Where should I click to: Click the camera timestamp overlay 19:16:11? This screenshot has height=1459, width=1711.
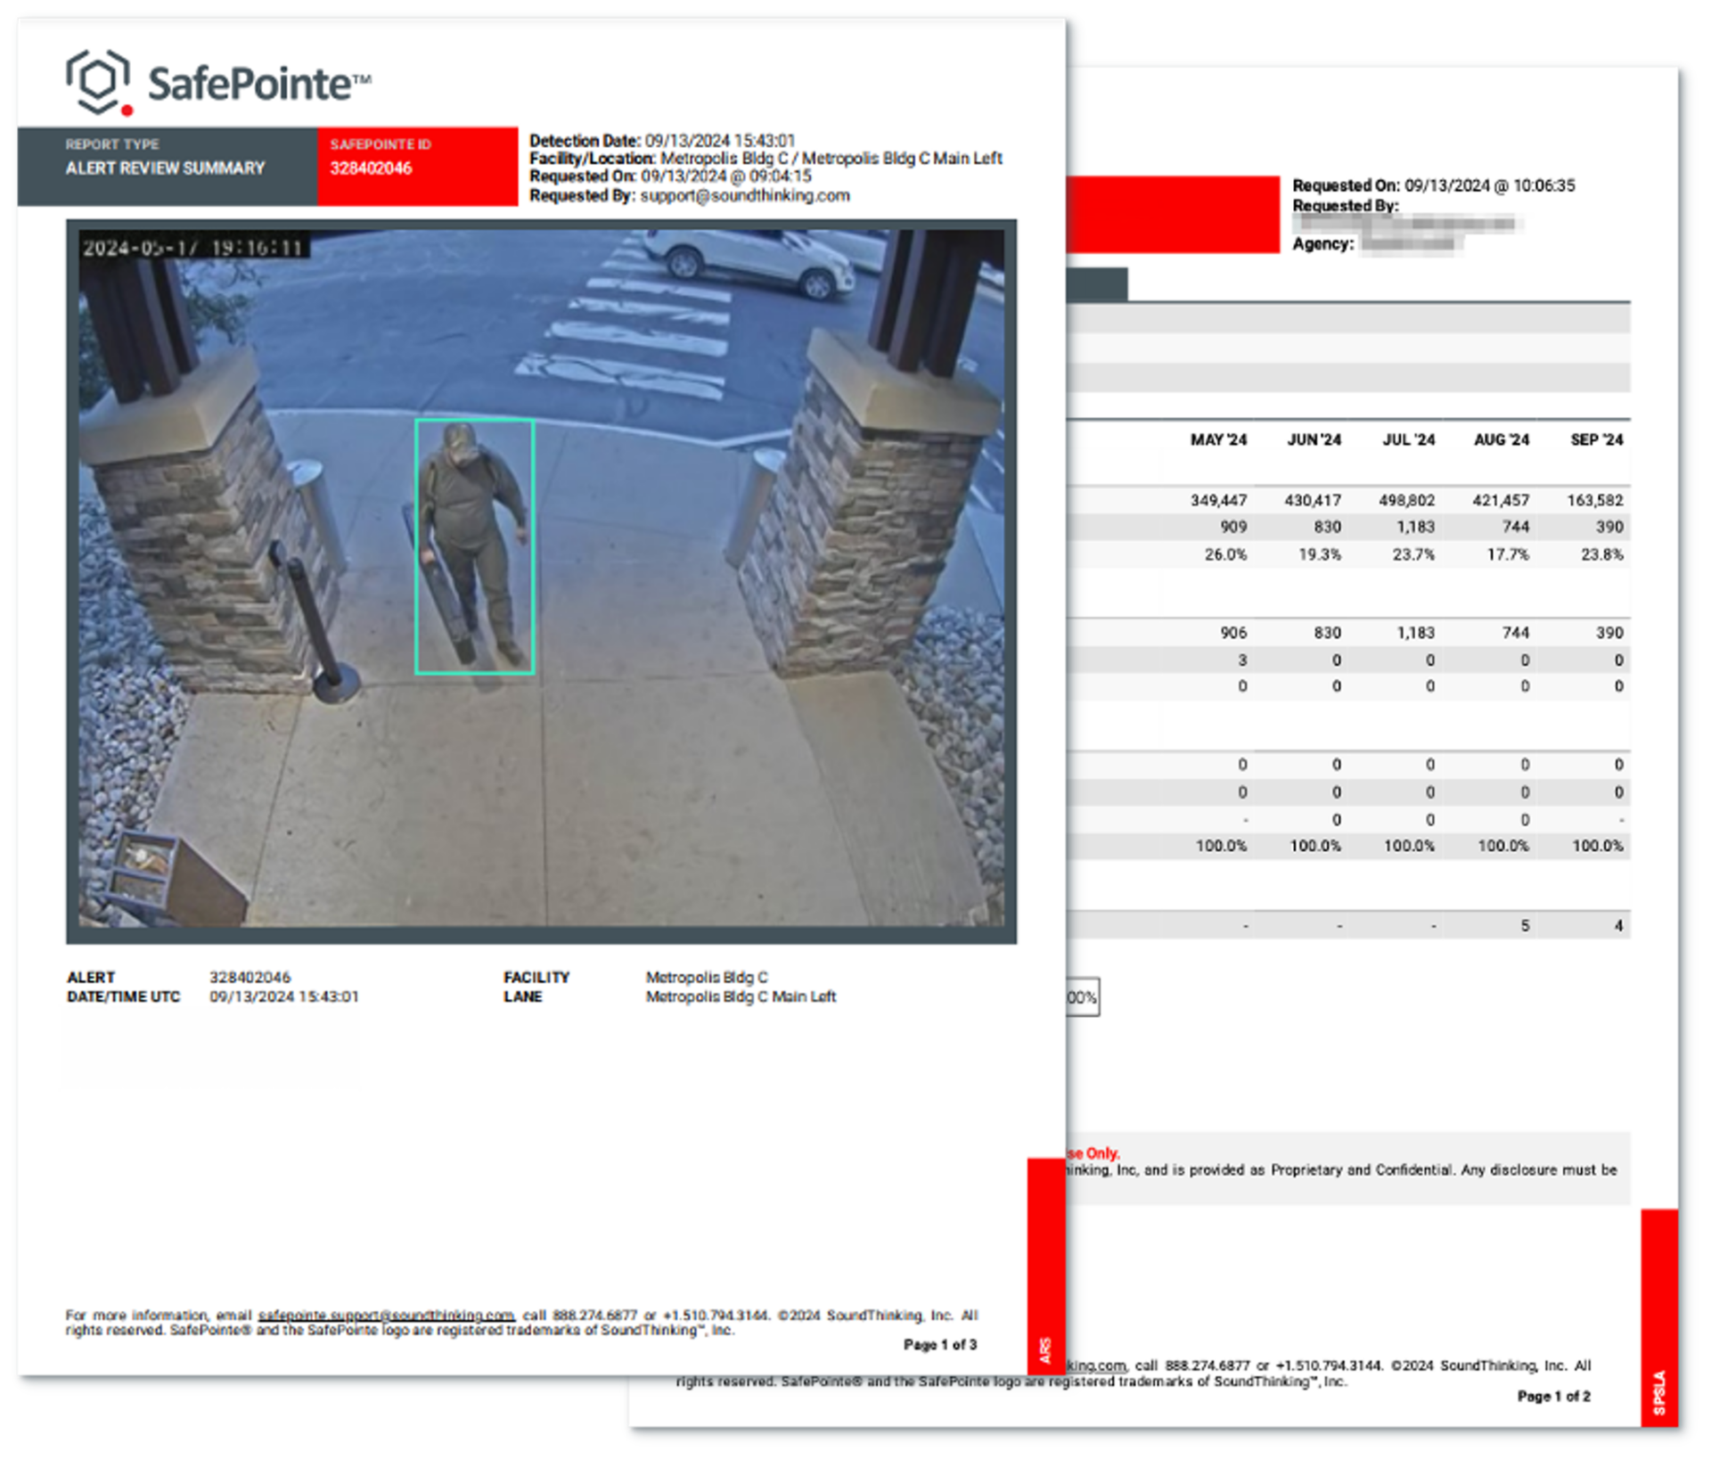pos(193,247)
